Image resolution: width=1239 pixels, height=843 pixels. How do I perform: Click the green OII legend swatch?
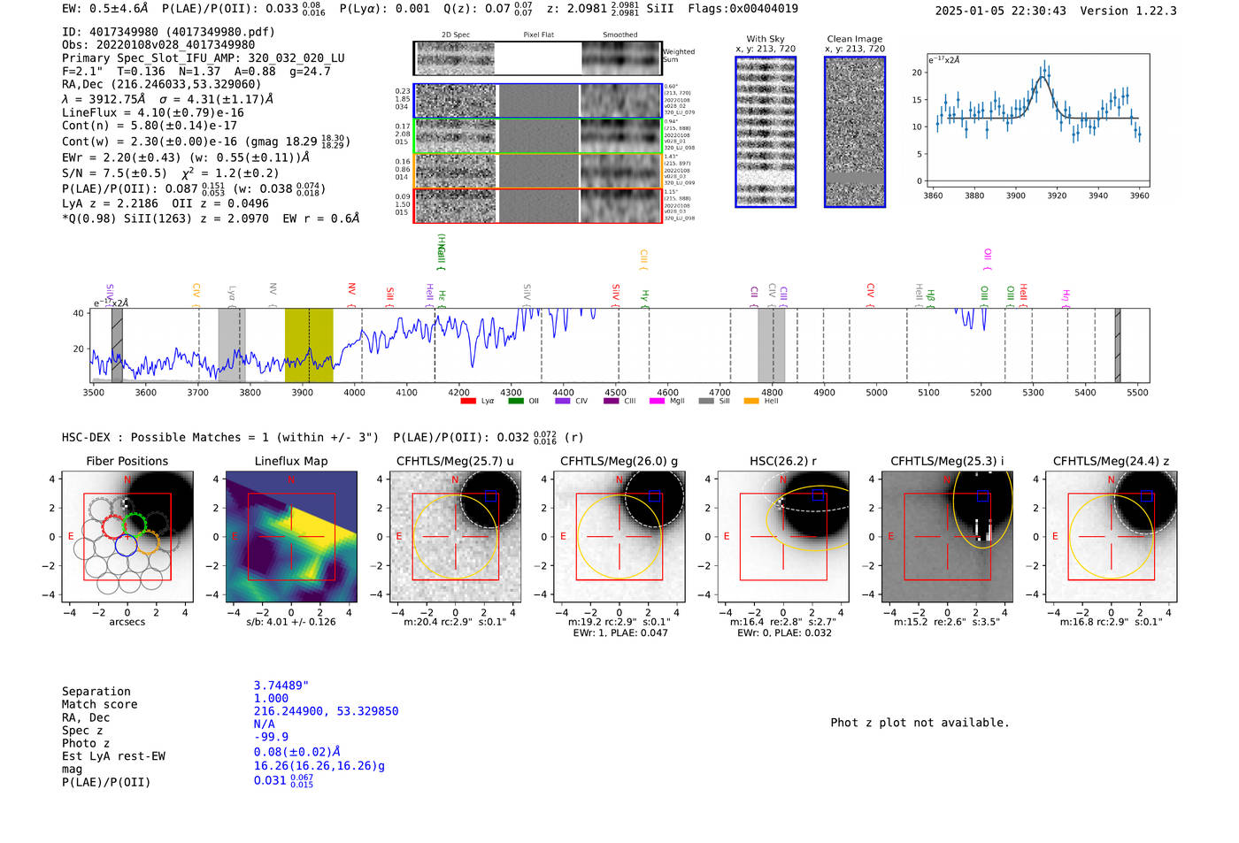pos(516,402)
